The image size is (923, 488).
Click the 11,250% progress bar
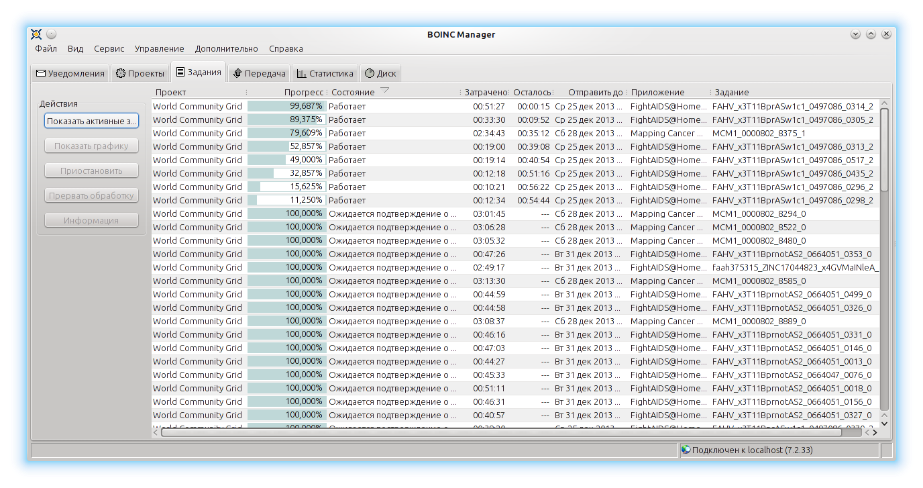pyautogui.click(x=286, y=200)
